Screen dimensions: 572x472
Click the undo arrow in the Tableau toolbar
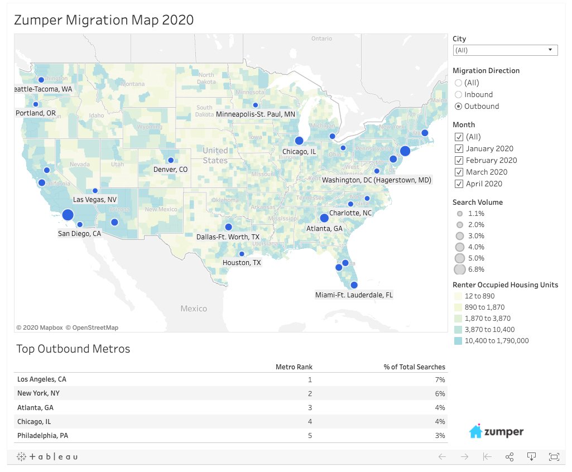pos(441,456)
